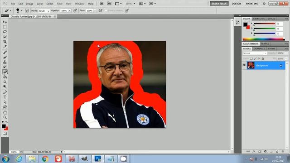
Task: Select the Blur tool
Action: [5, 81]
